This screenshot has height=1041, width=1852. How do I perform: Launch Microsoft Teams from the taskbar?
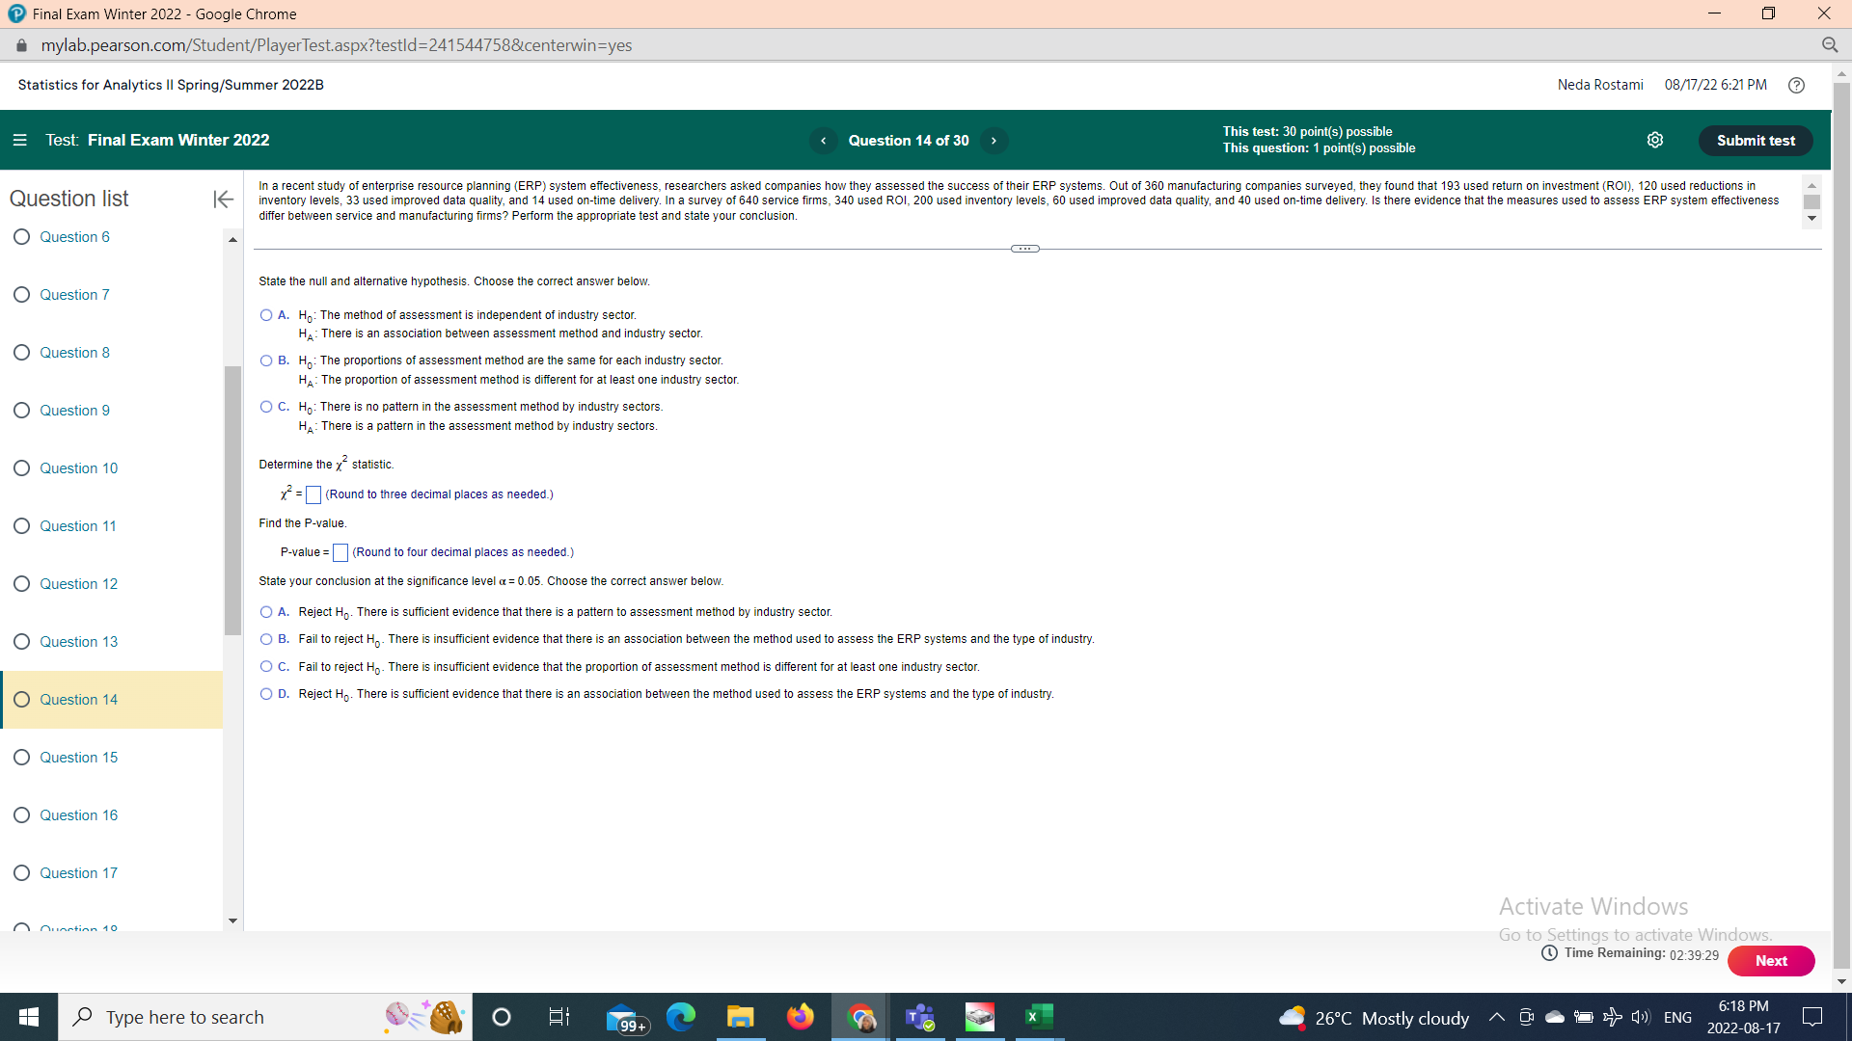(x=919, y=1016)
